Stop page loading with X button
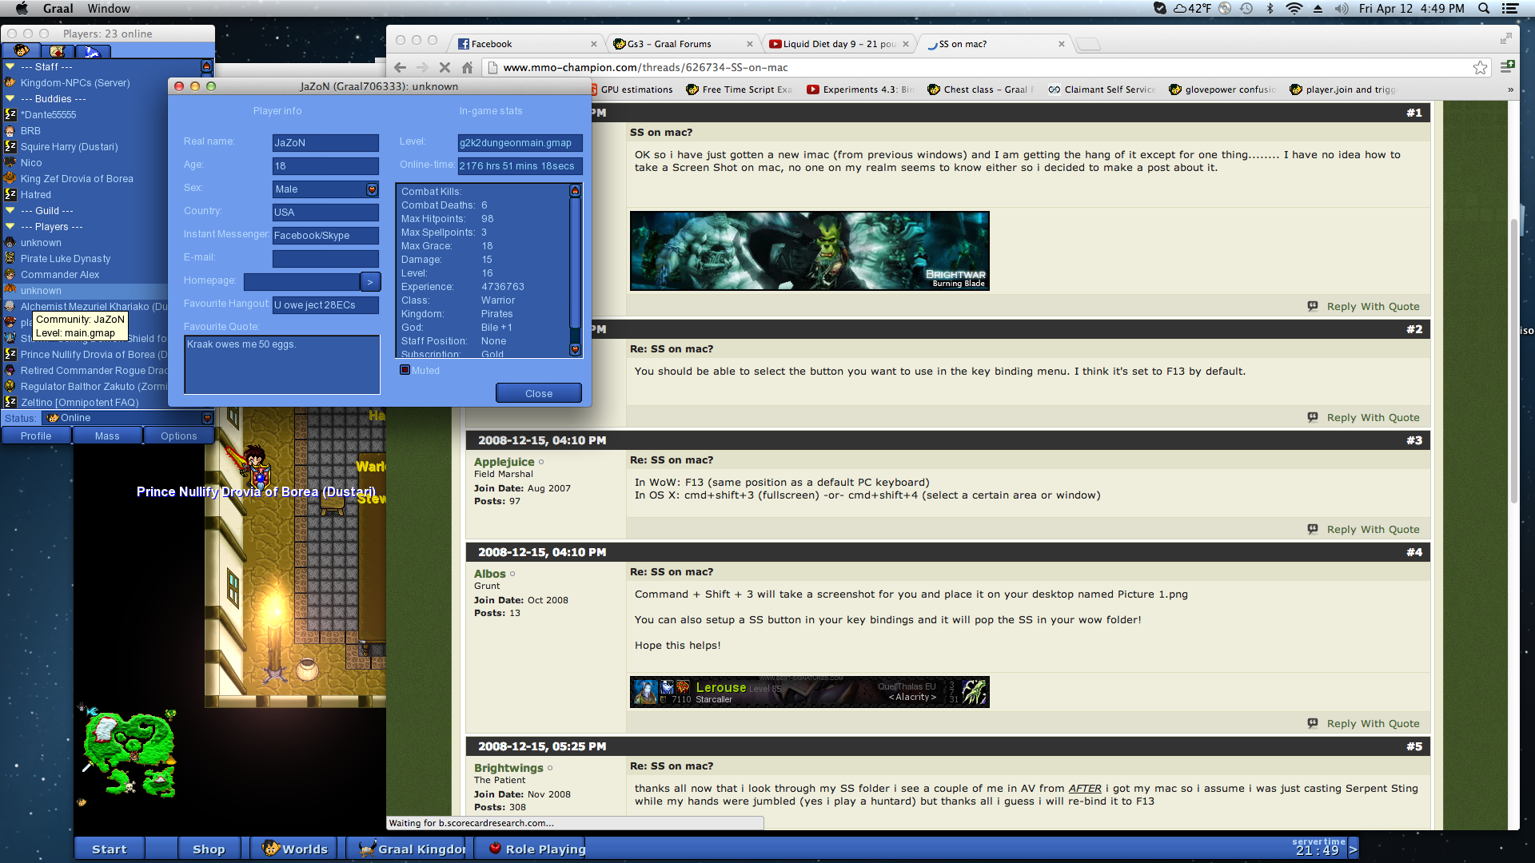 click(445, 68)
